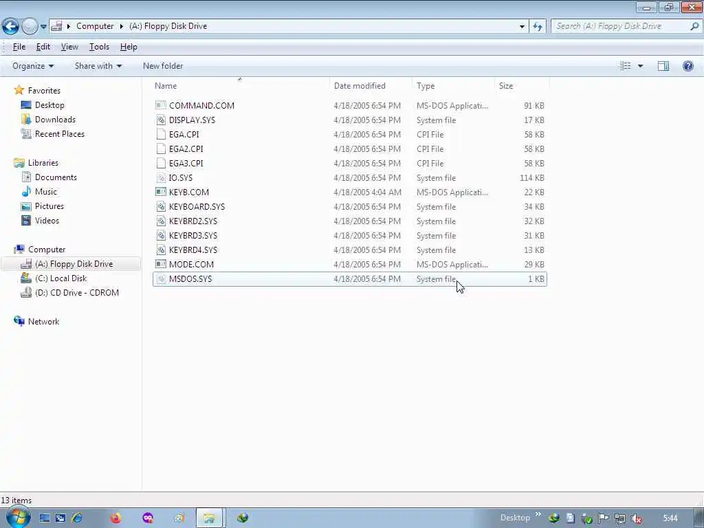
Task: Toggle the preview pane button
Action: point(663,66)
